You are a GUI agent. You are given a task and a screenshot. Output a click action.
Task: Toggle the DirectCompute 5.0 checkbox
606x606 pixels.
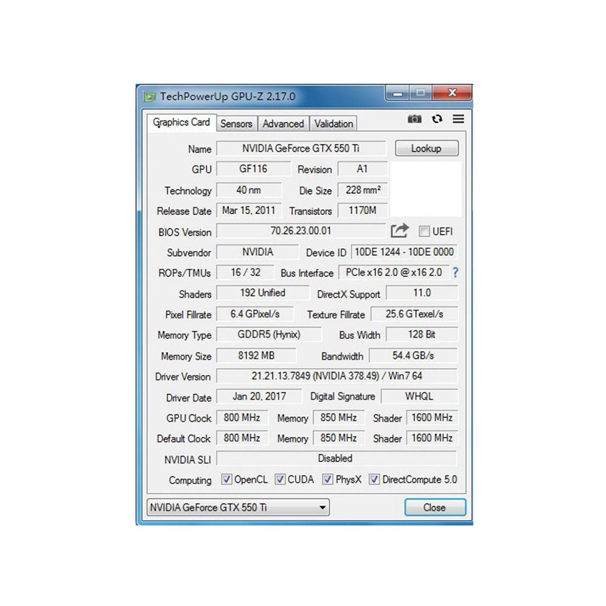(374, 479)
